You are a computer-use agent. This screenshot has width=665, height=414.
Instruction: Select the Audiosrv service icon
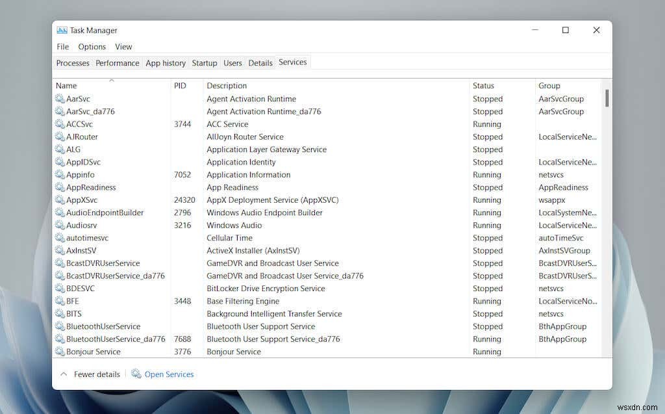(58, 225)
